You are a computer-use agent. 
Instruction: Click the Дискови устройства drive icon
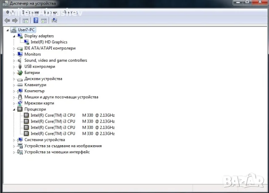pos(20,79)
